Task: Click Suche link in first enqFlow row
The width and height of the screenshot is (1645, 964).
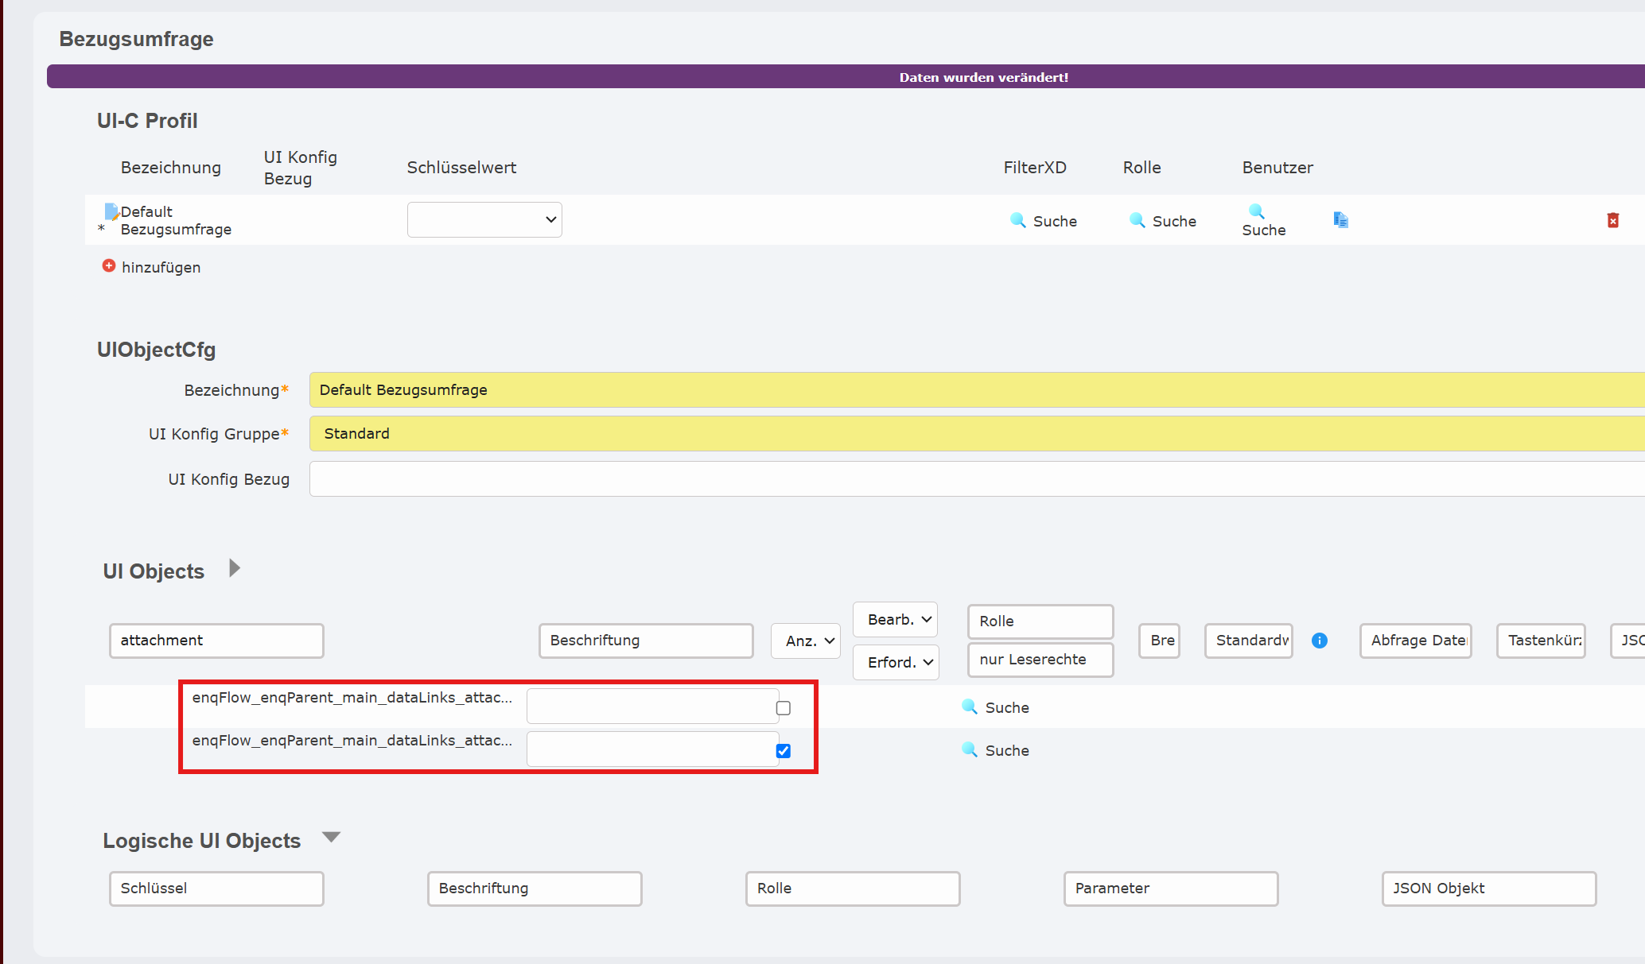Action: point(1006,707)
